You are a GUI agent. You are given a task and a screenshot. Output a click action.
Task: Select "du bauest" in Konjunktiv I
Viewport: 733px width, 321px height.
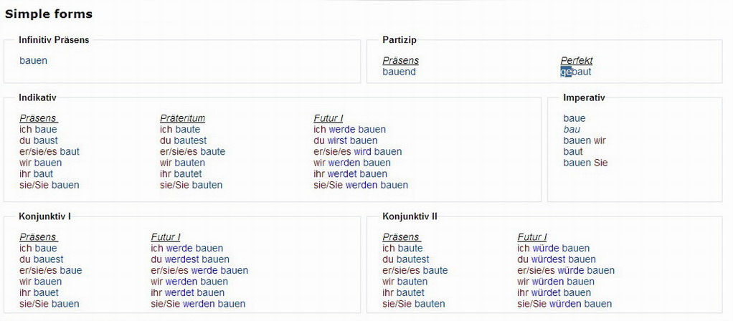coord(42,259)
